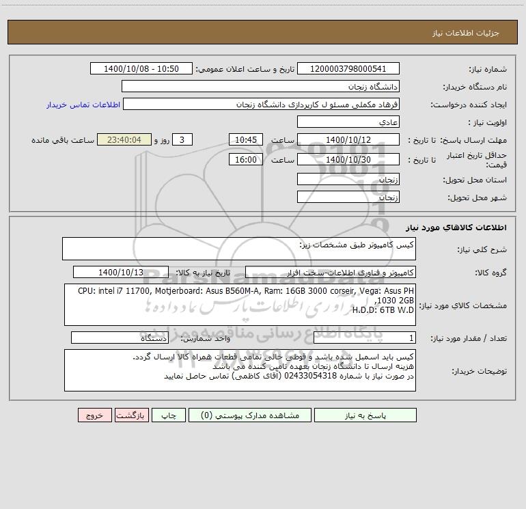The width and height of the screenshot is (526, 509).
Task: Click the countdown timer 23:40:04
Action: (x=124, y=139)
